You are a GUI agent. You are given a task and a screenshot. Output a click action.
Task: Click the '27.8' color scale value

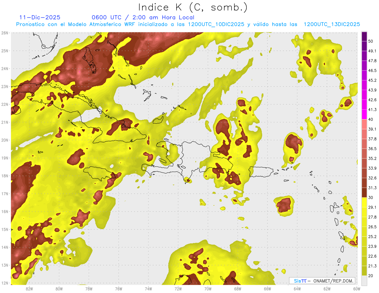373,217
